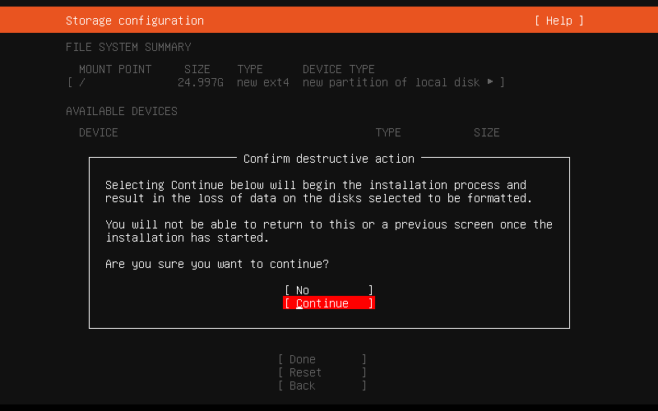Select the "/" mount point entry
The image size is (658, 411).
click(82, 82)
